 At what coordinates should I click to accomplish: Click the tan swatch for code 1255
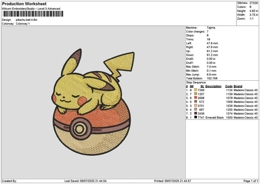[x=196, y=109]
